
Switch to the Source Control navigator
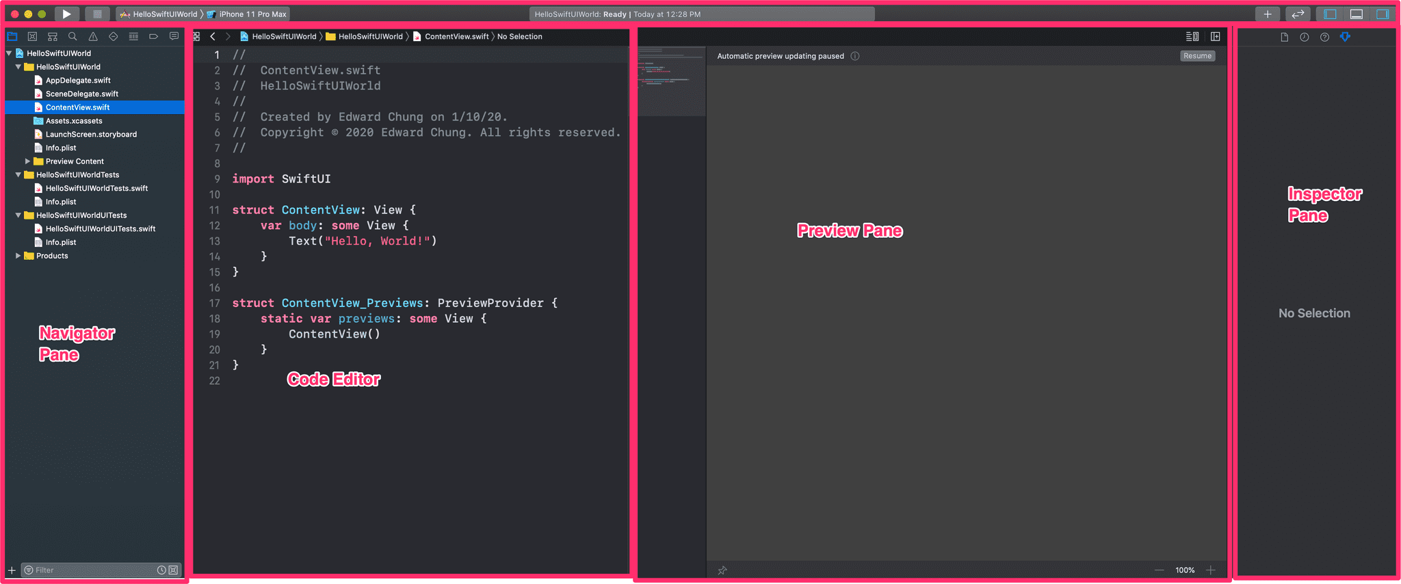coord(32,36)
